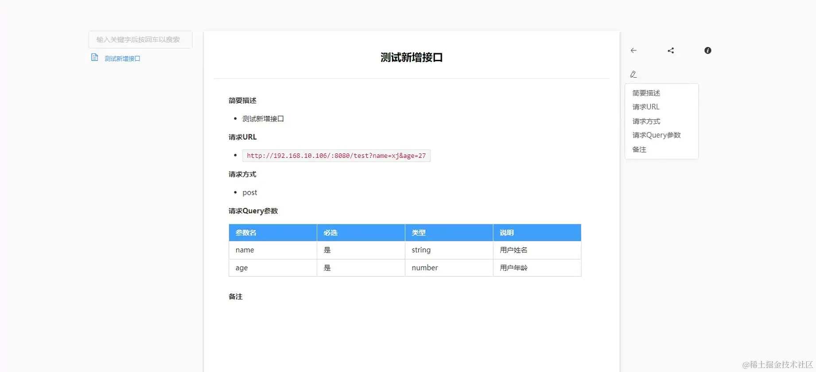Click the 'string' type cell
This screenshot has width=816, height=372.
tap(449, 250)
